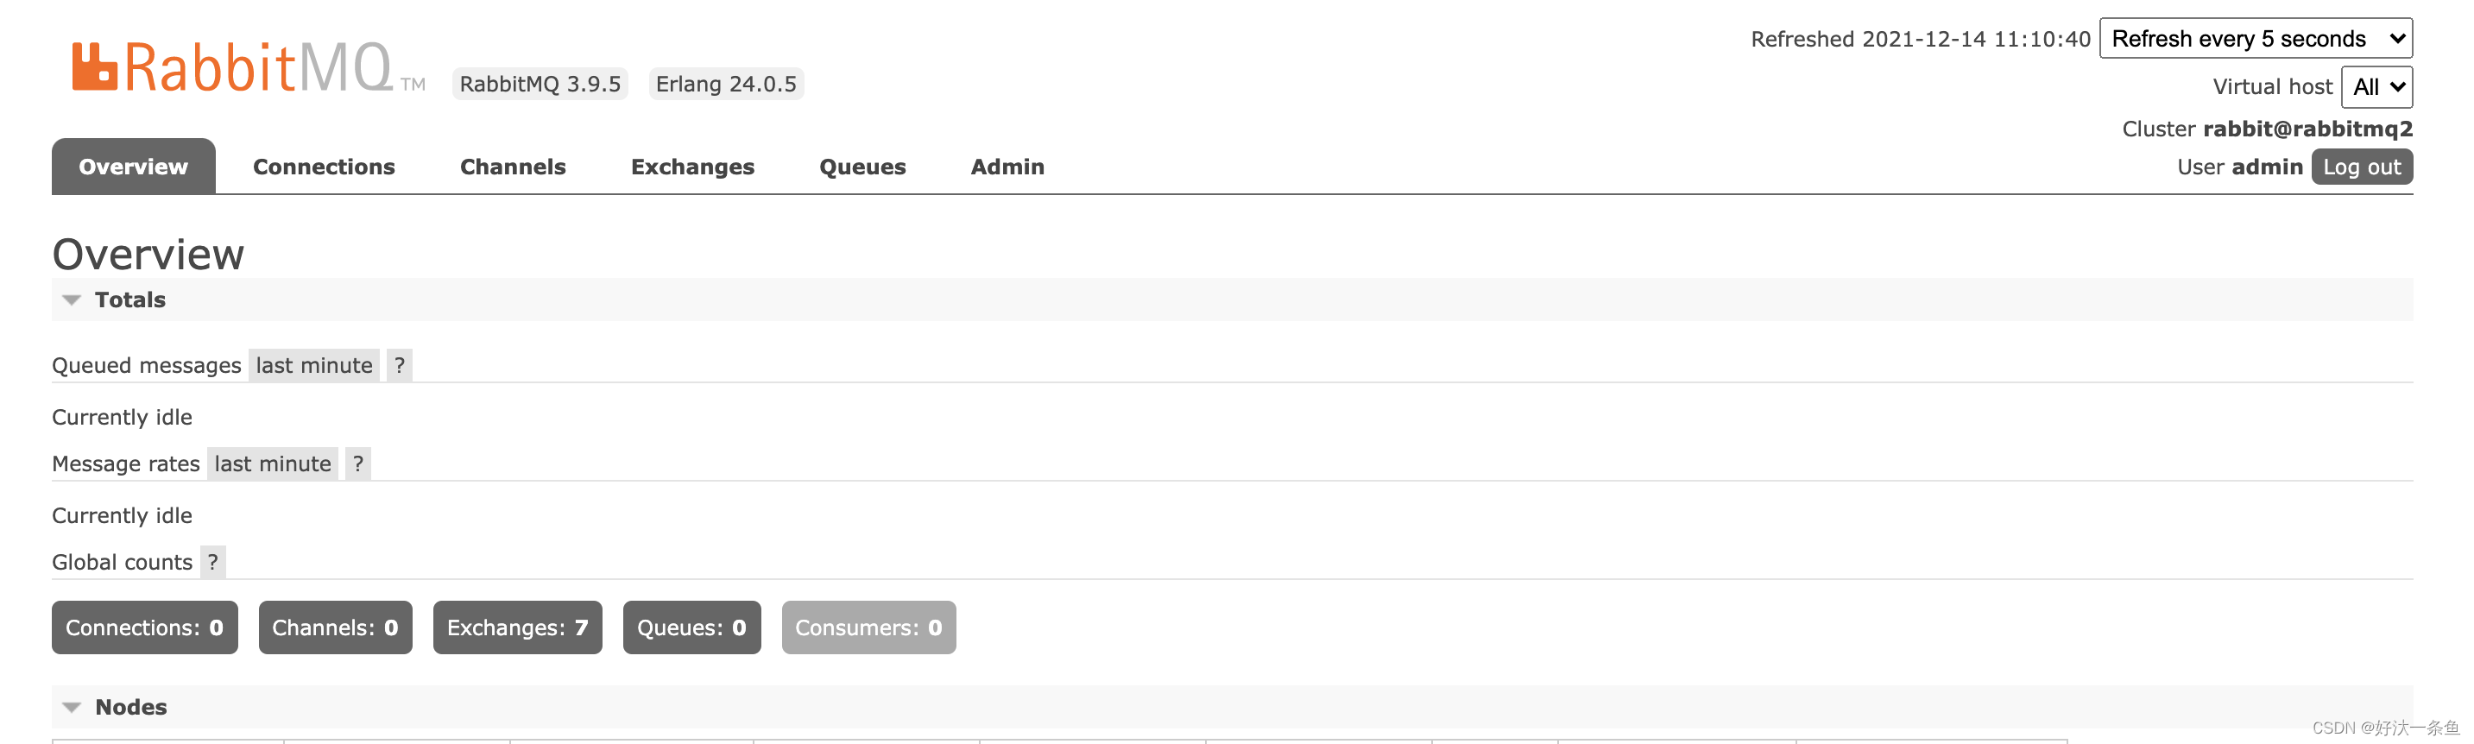The height and width of the screenshot is (744, 2474).
Task: Change Message rates last minute range
Action: [273, 463]
